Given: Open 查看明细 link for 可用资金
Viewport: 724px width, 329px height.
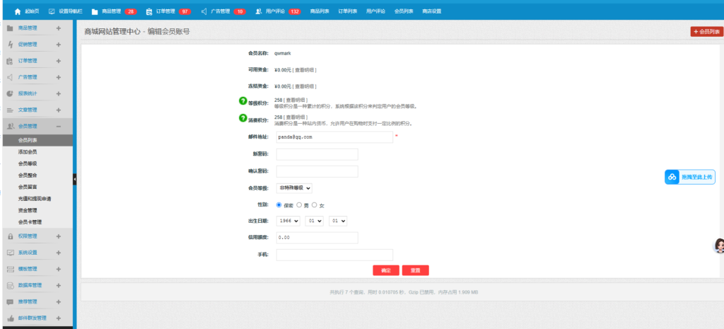Looking at the screenshot, I should (305, 70).
